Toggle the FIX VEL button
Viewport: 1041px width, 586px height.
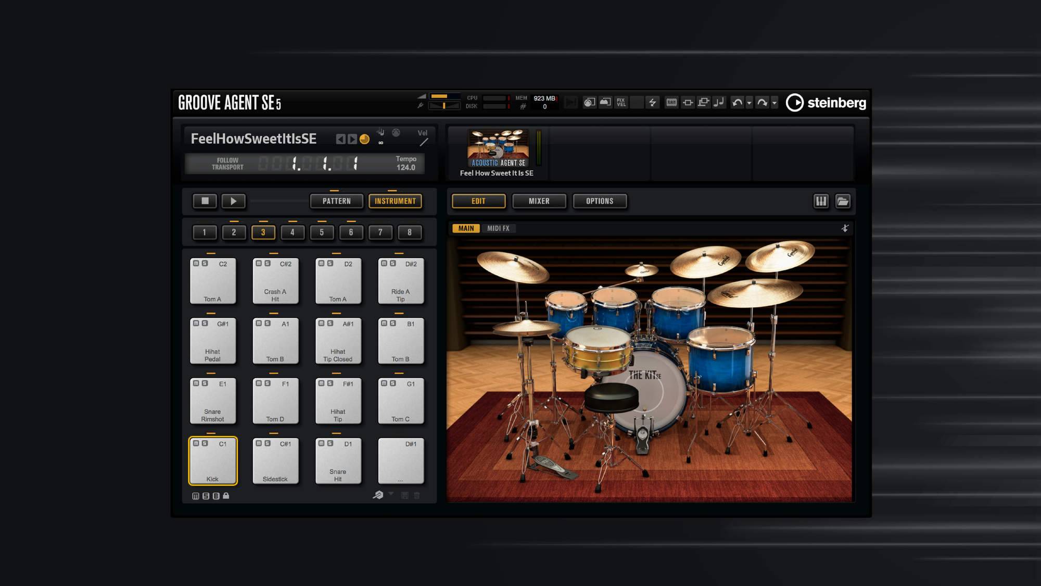click(621, 103)
